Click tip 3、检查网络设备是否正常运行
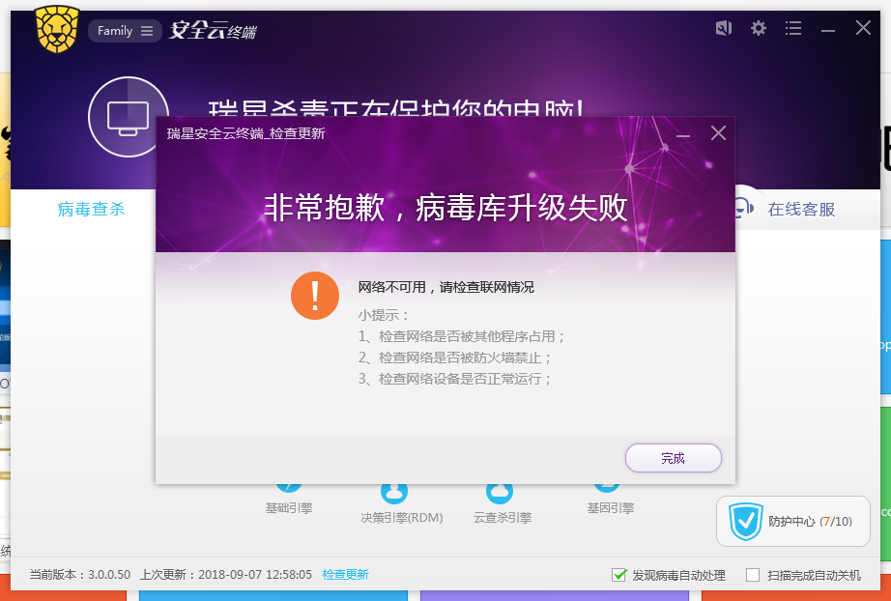 tap(454, 379)
